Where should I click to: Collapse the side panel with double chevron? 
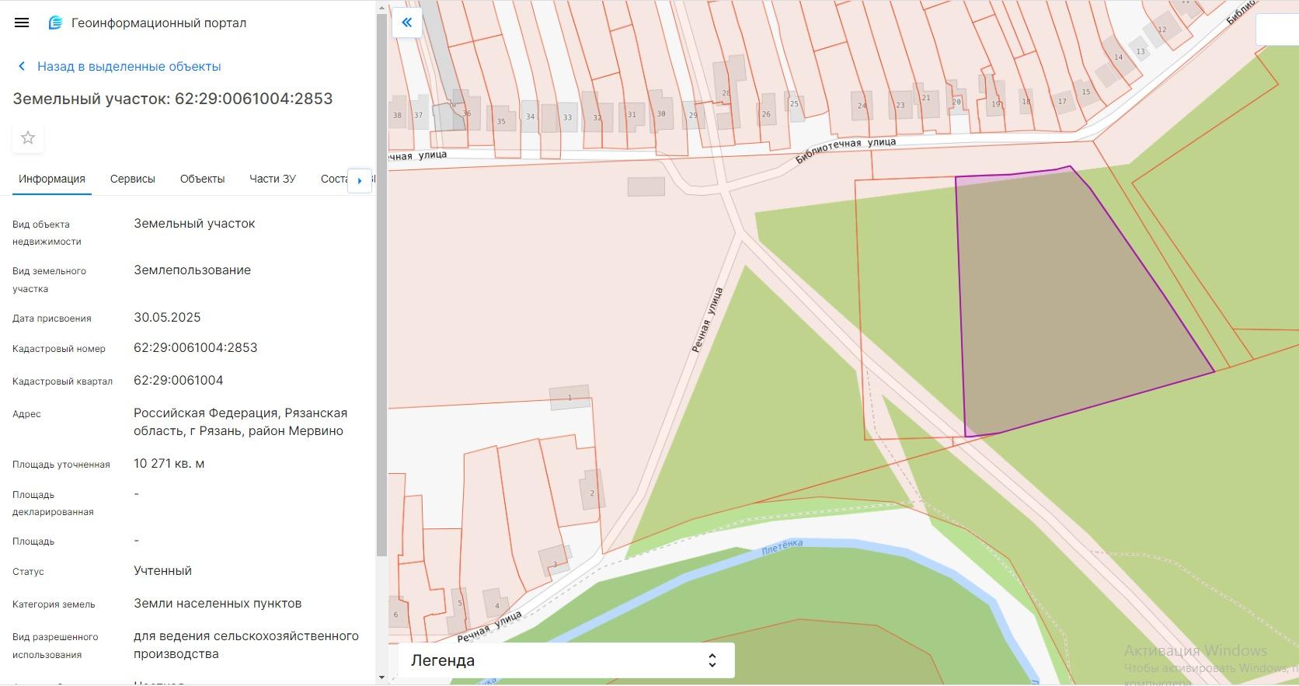pos(406,23)
